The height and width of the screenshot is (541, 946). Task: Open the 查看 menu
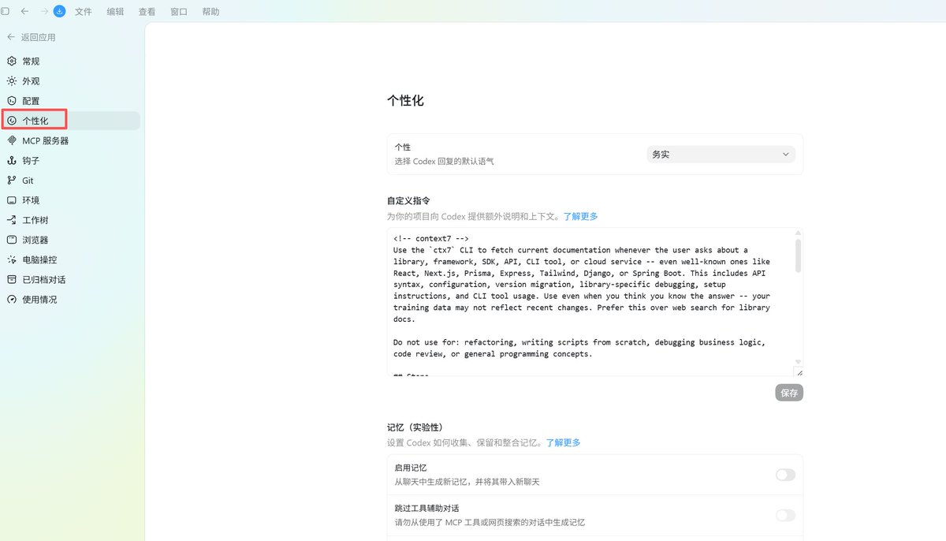click(147, 12)
